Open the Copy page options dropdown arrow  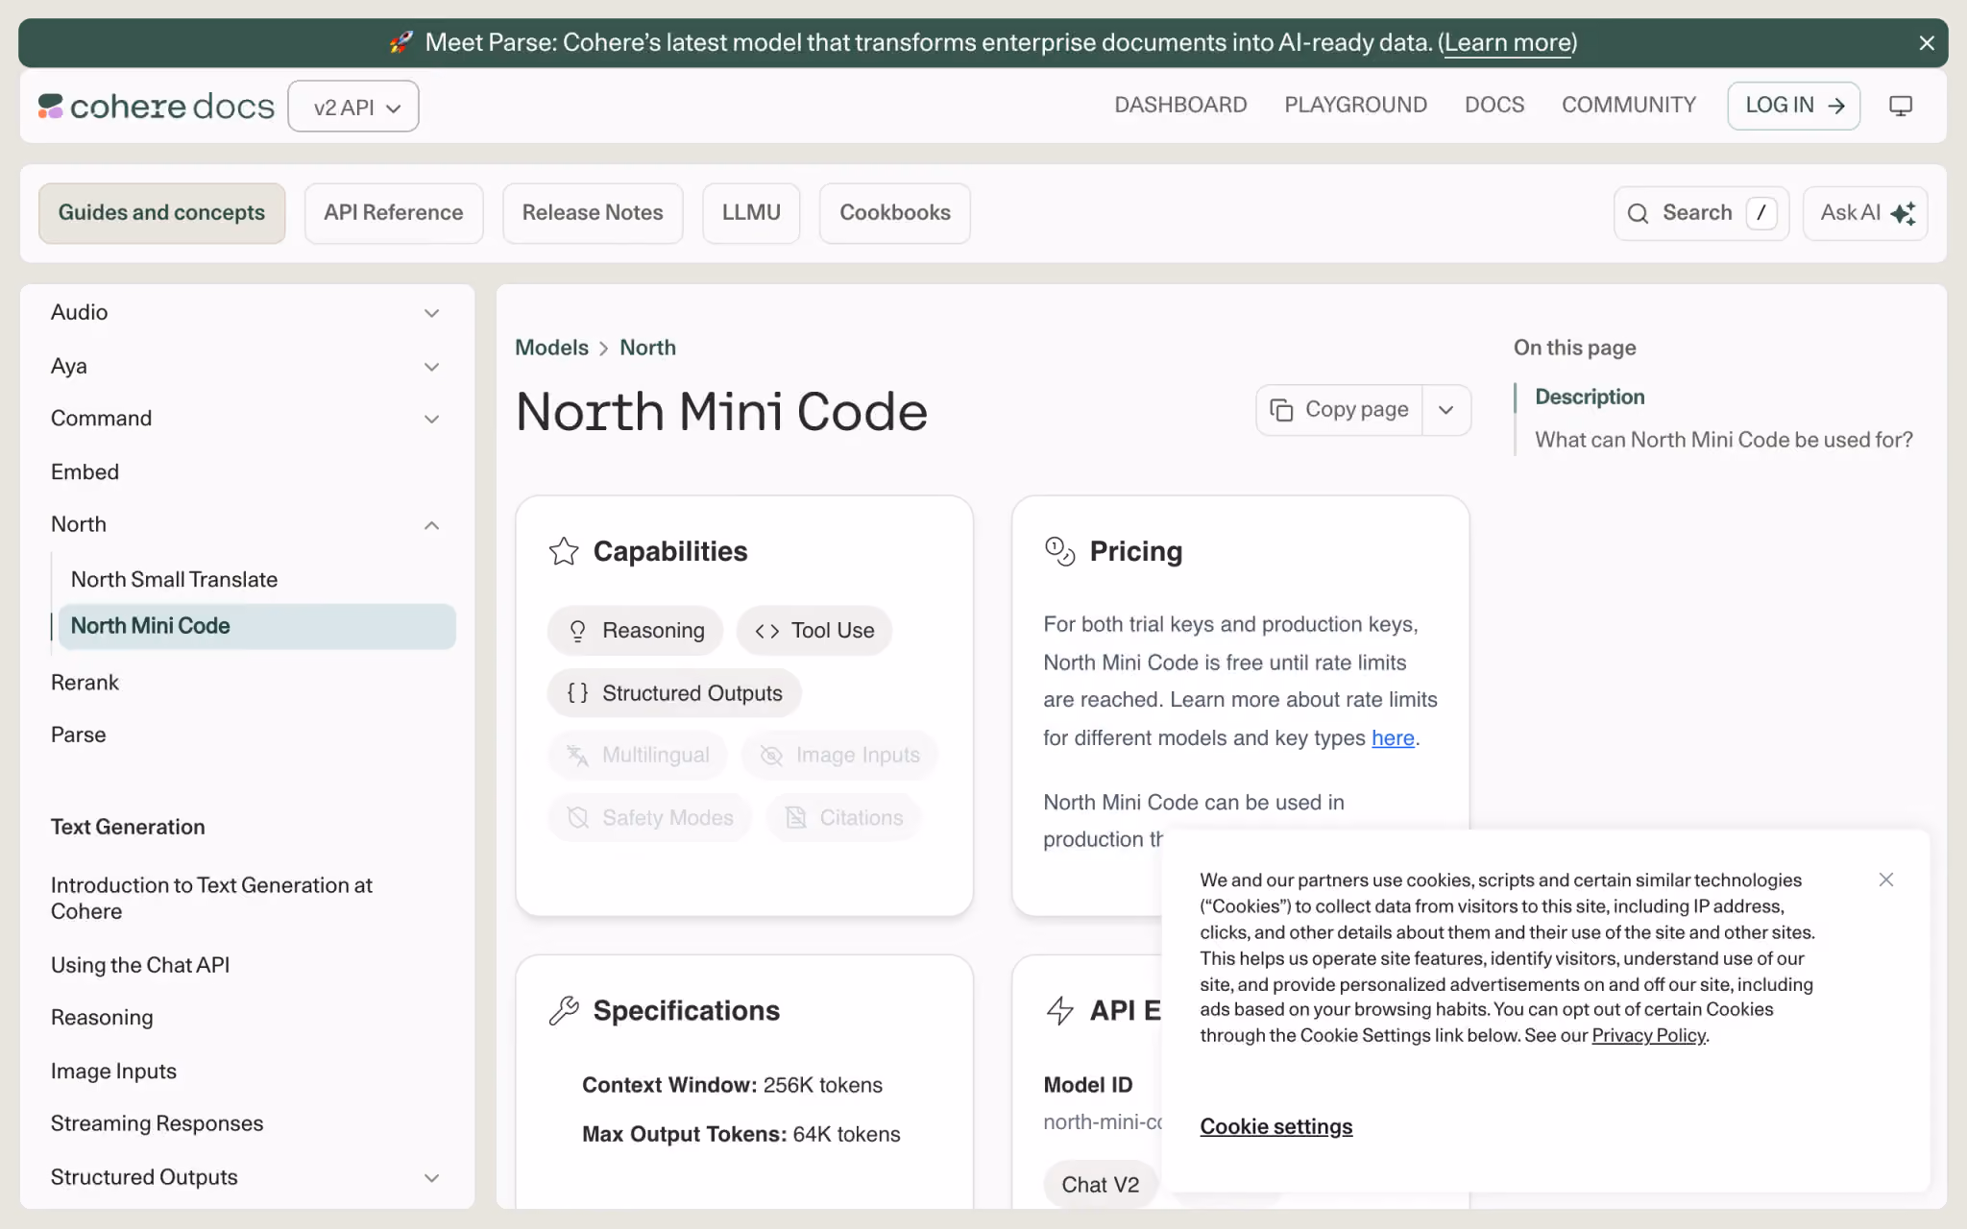1445,410
